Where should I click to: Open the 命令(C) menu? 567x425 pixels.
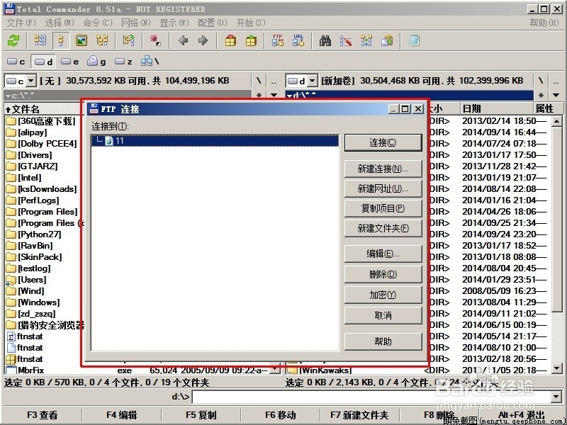point(98,23)
